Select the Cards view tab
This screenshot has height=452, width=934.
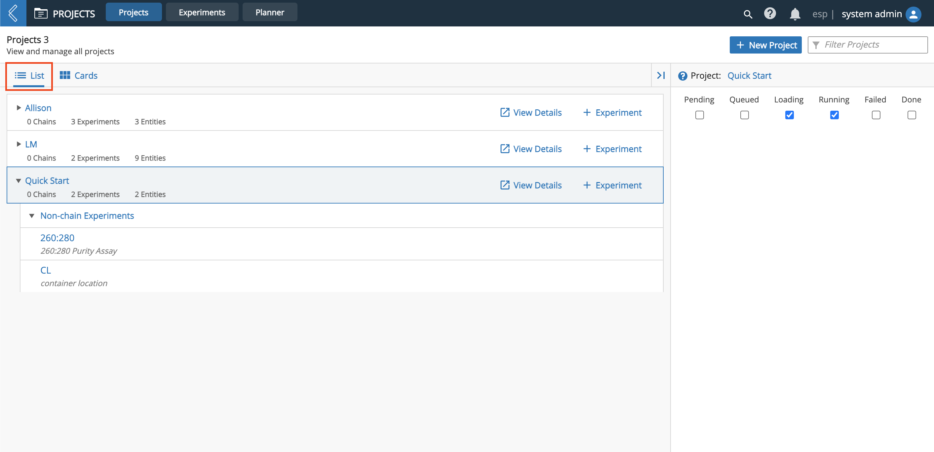tap(78, 75)
